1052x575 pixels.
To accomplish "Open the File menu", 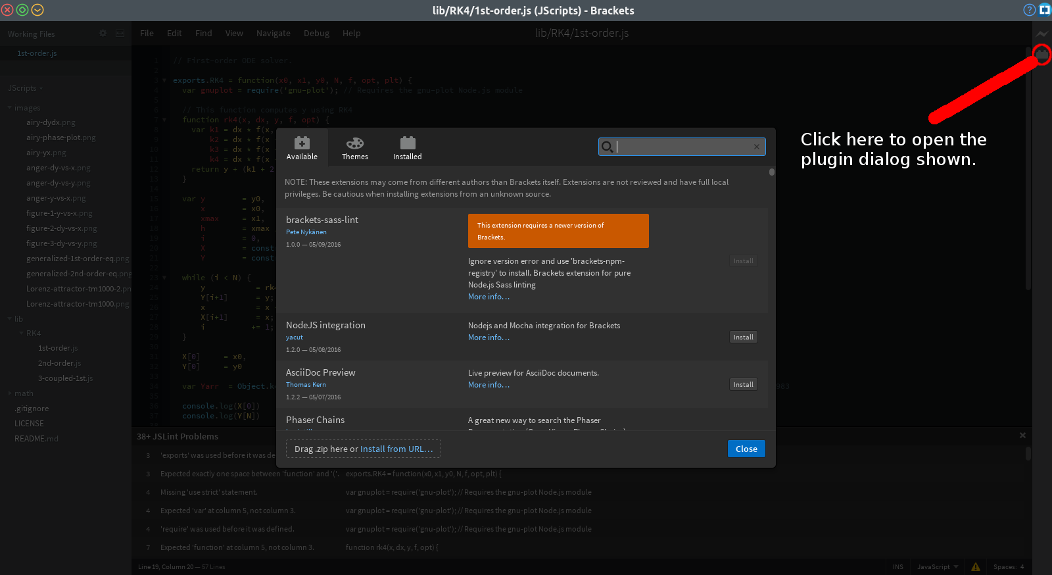I will tap(147, 33).
